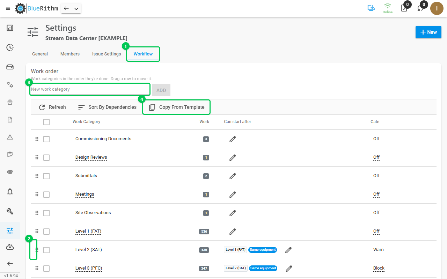
Task: Click the back arrow in the top bar
Action: pos(66,8)
